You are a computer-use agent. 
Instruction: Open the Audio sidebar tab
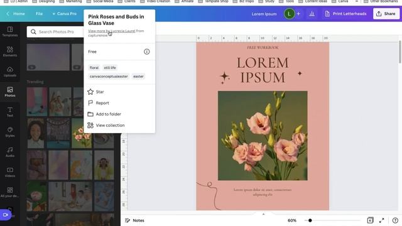point(10,152)
